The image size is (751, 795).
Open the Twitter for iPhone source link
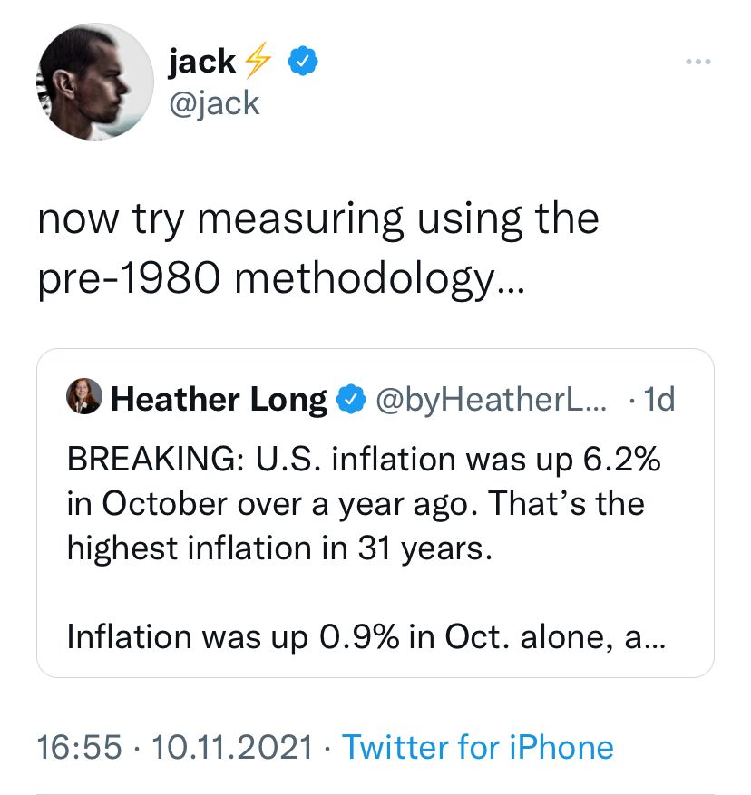click(478, 747)
